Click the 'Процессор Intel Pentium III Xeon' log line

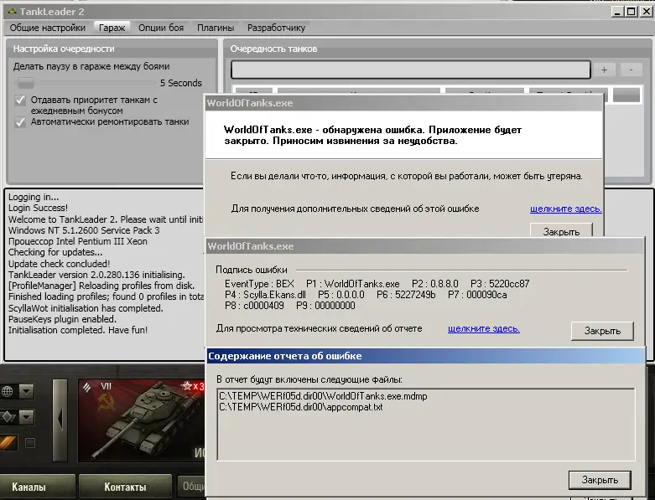tap(78, 241)
